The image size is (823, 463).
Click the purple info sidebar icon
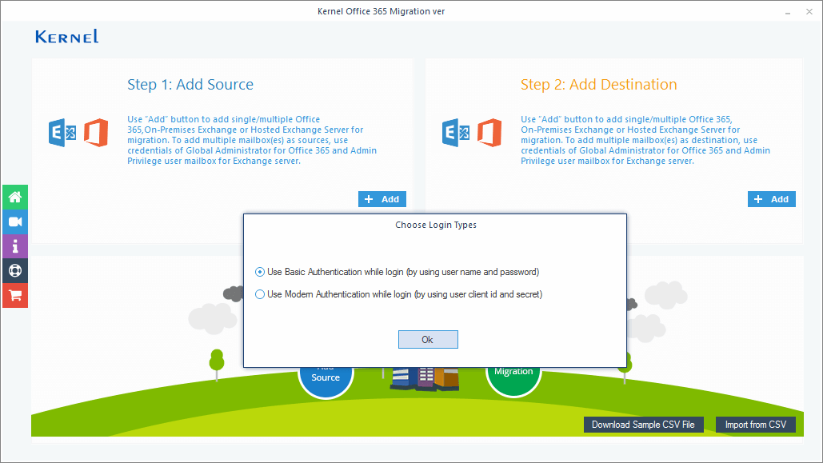click(15, 246)
